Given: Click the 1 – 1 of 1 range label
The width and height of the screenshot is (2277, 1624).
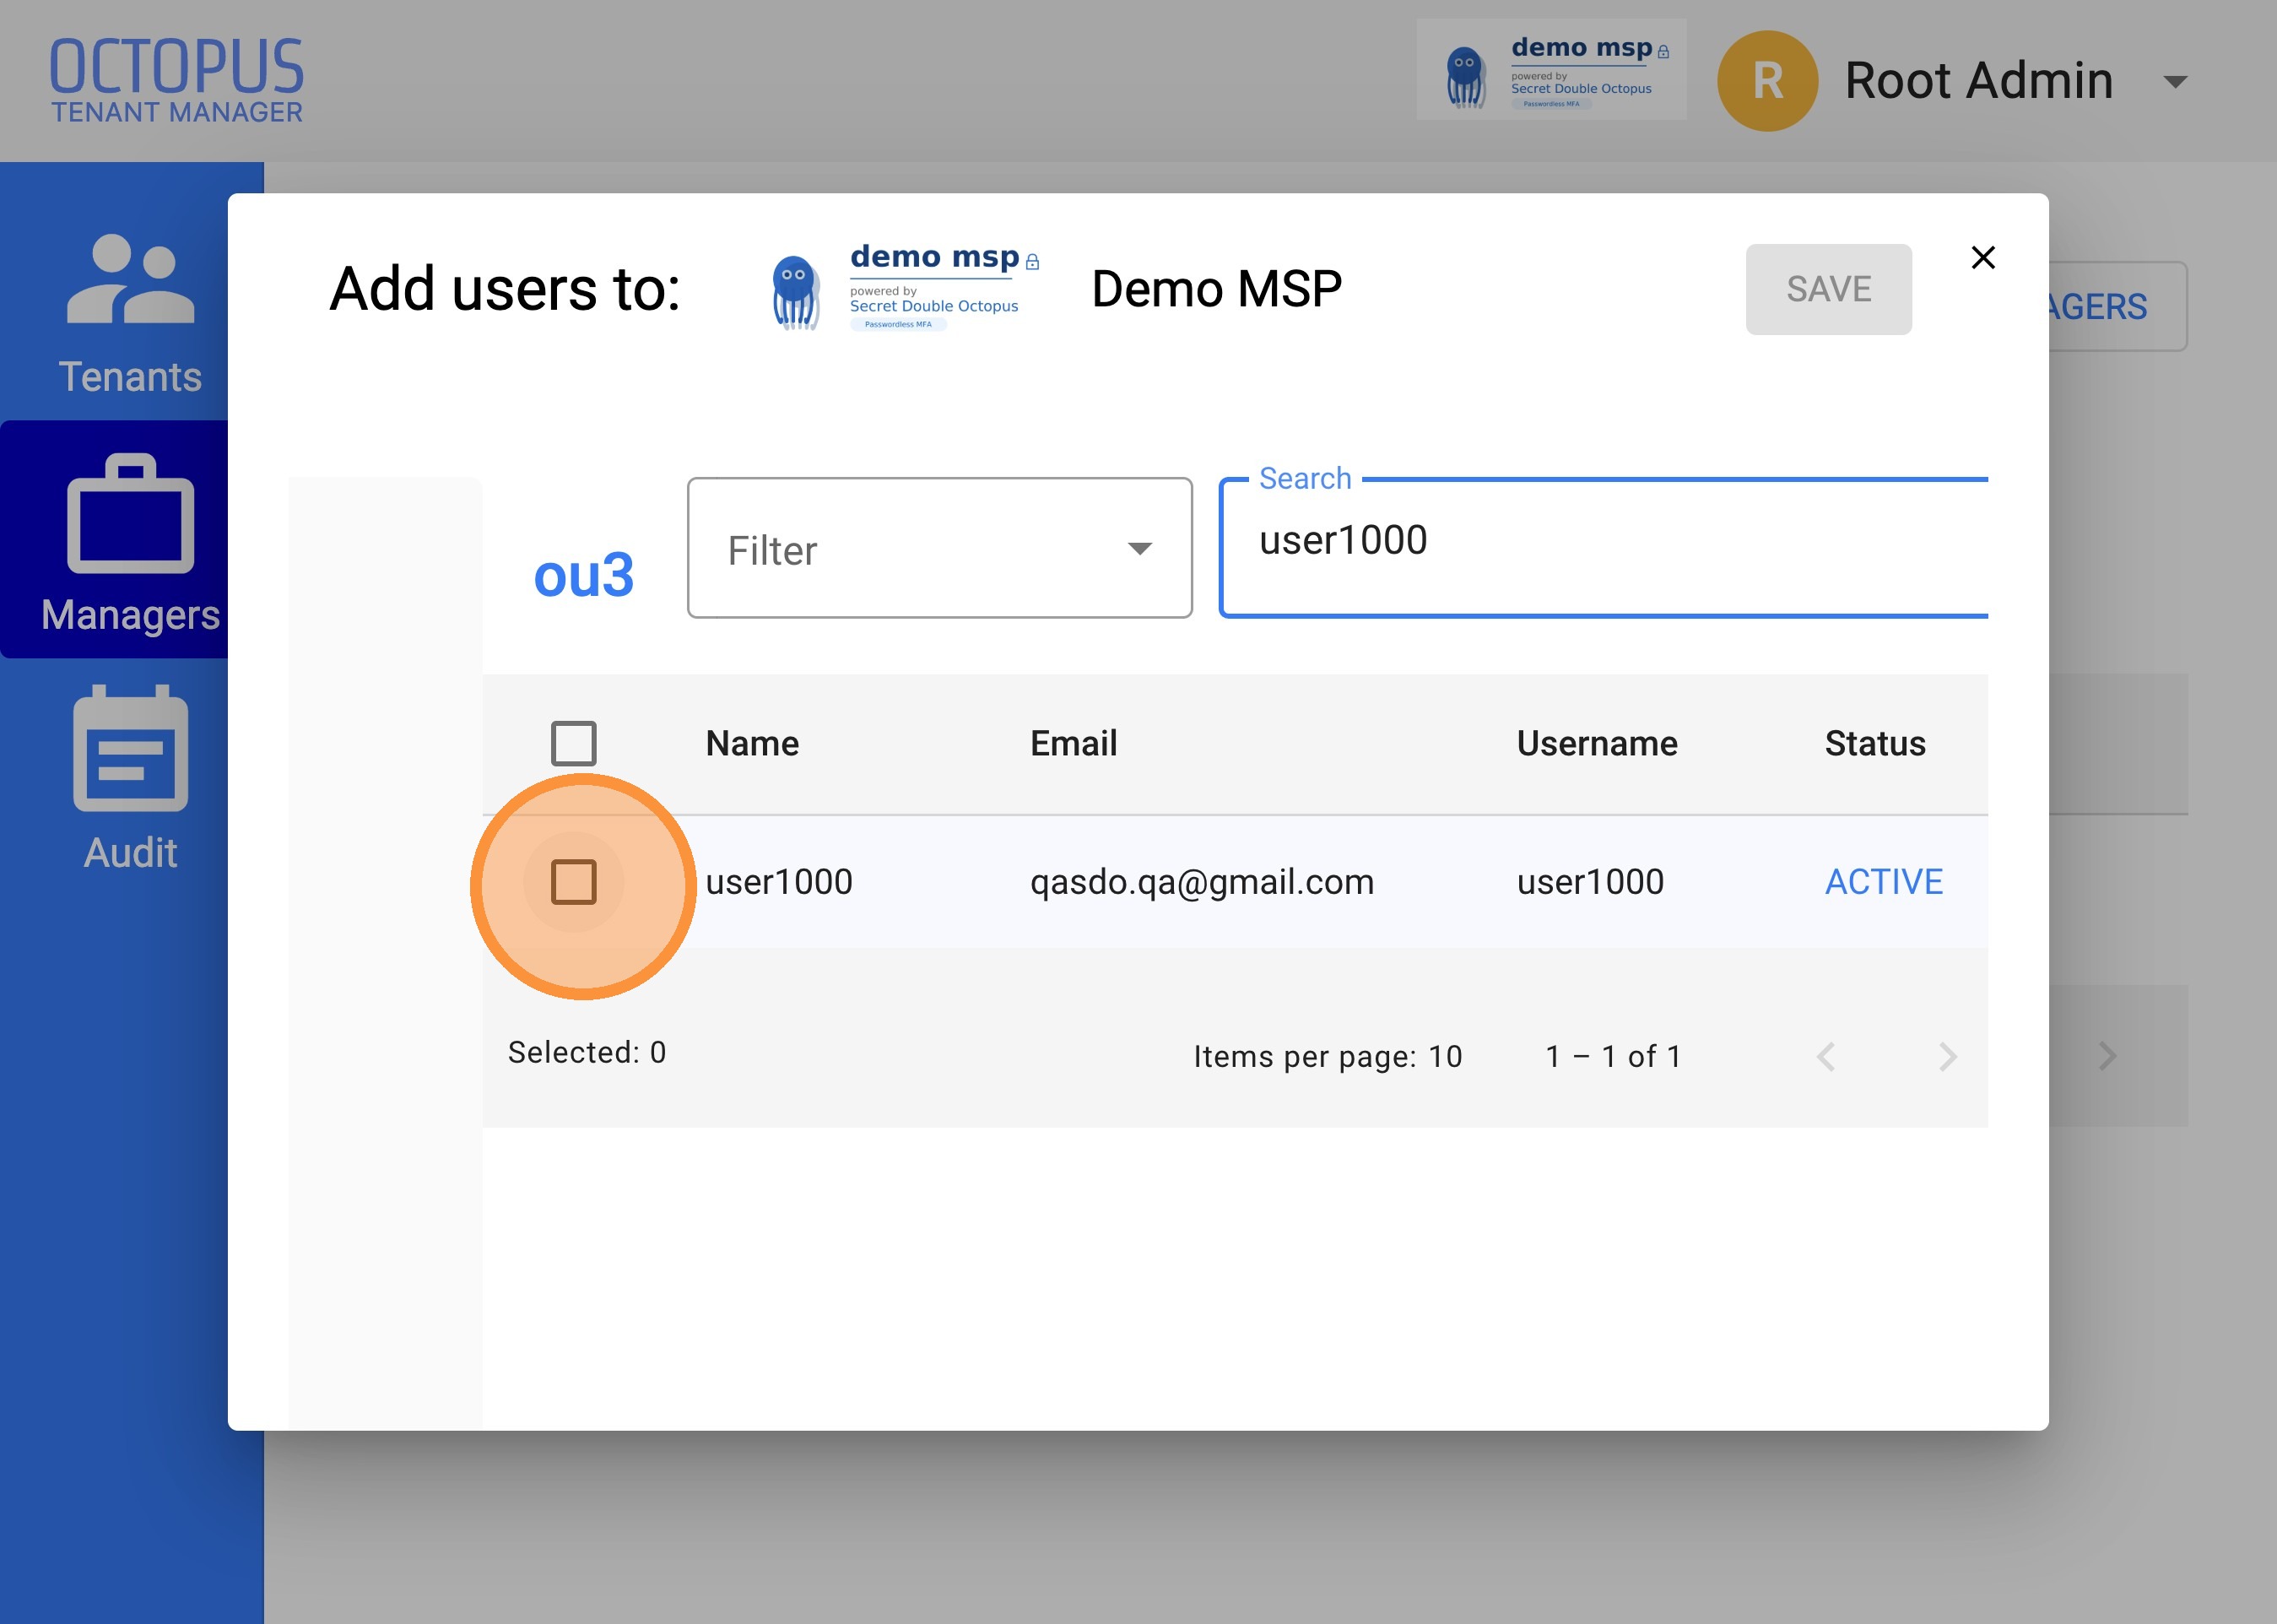Looking at the screenshot, I should (1614, 1057).
